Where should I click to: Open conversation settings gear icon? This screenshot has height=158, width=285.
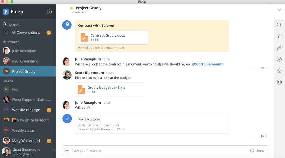pyautogui.click(x=279, y=71)
